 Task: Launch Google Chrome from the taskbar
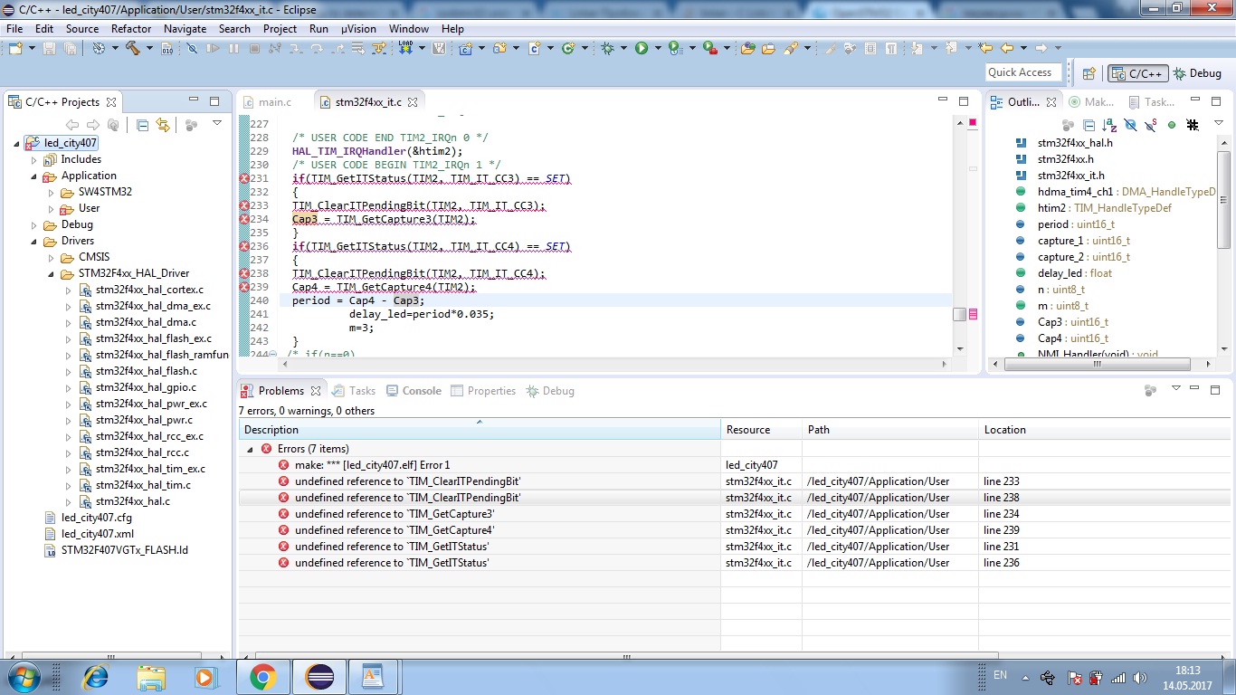point(262,676)
